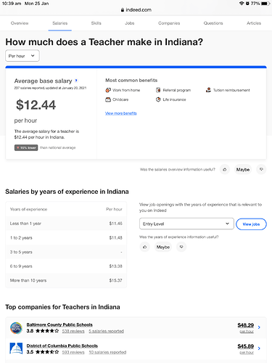Click the 15% lower than national average badge
272x363 pixels.
(26, 147)
